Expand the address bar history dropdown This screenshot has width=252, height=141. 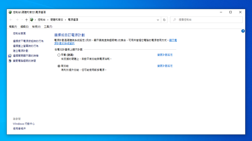[x=158, y=20]
